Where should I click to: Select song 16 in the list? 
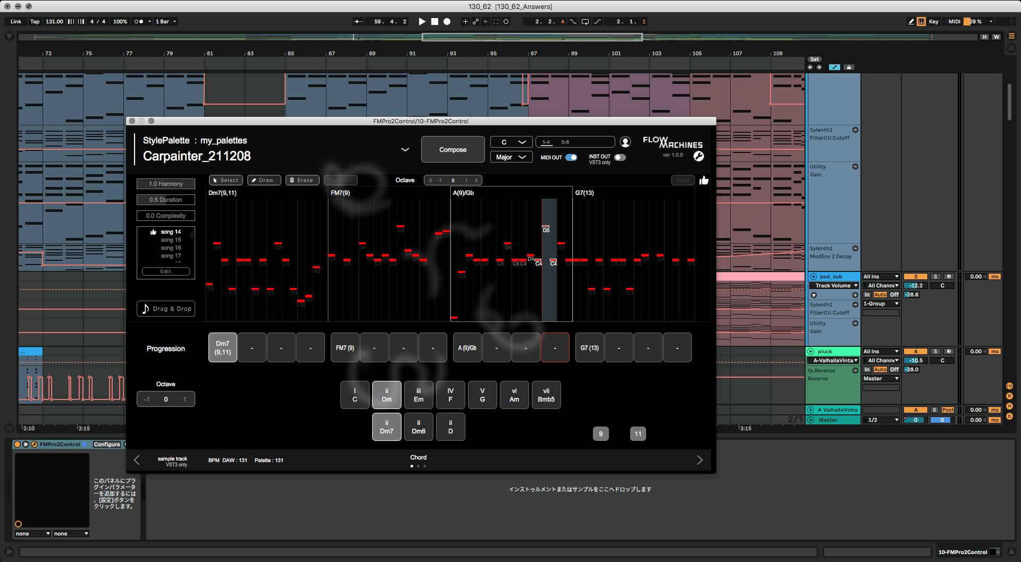click(171, 248)
